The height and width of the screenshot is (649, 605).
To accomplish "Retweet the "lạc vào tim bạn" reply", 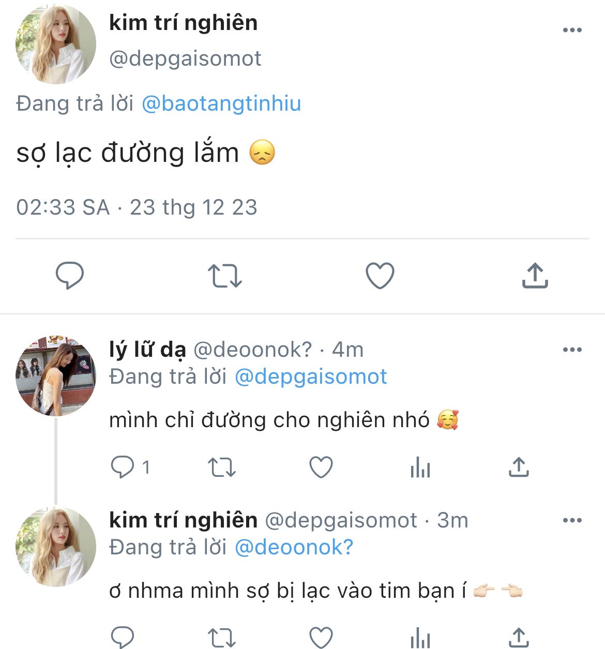I will coord(221,637).
